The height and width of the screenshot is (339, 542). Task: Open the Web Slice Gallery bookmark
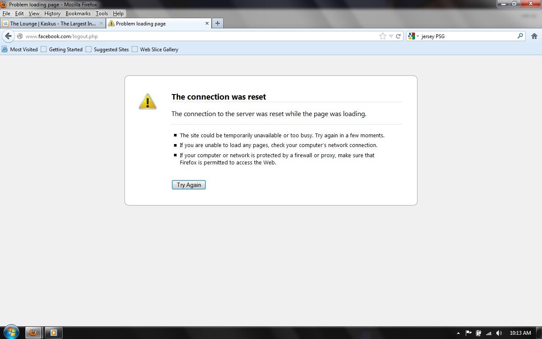click(155, 49)
